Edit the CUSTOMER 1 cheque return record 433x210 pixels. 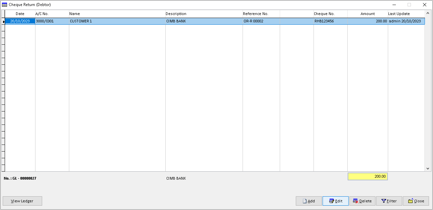[335, 201]
